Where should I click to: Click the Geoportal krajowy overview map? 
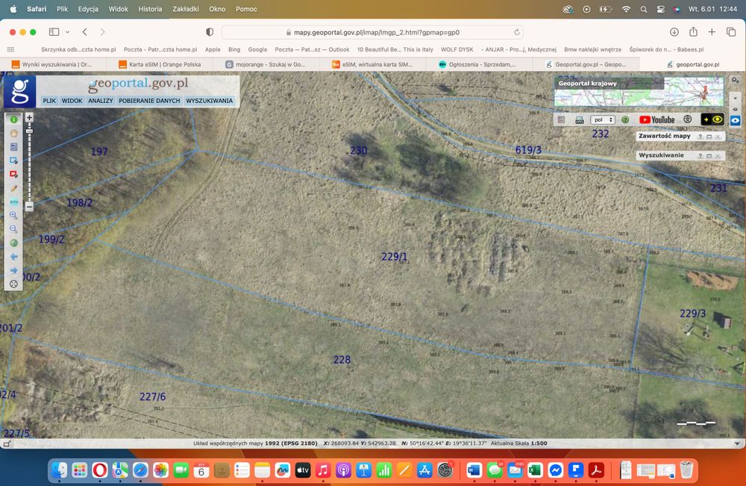click(x=639, y=91)
